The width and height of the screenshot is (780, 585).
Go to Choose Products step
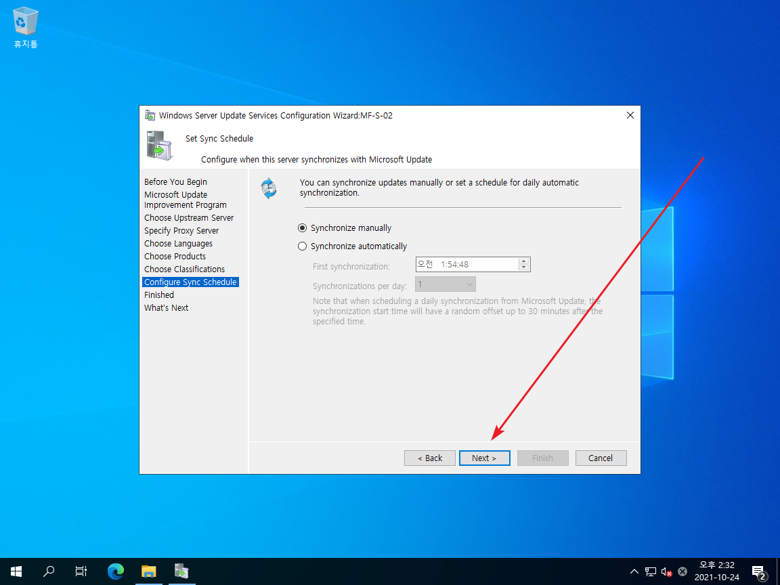[175, 256]
